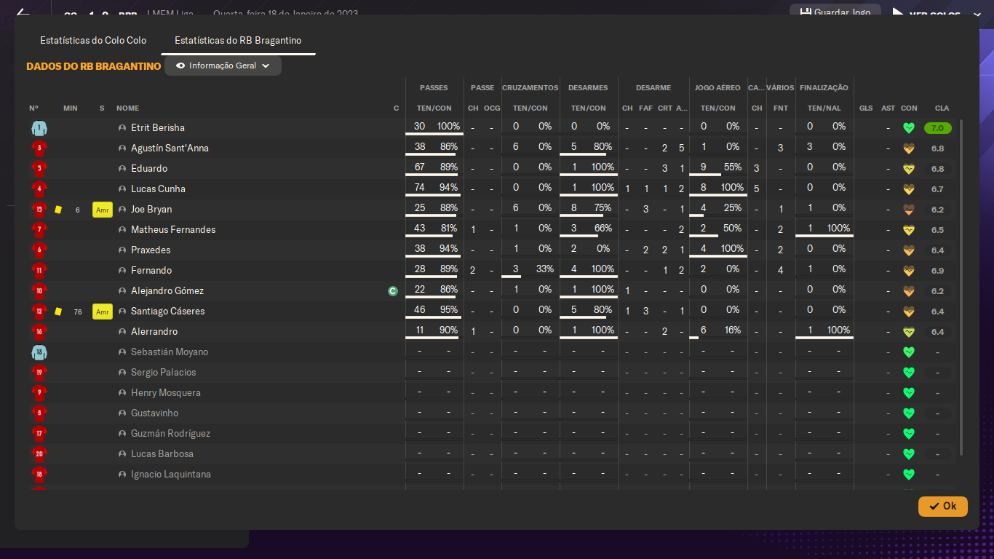994x559 pixels.
Task: Click Lucas Cunha's shirt icon
Action: click(39, 189)
